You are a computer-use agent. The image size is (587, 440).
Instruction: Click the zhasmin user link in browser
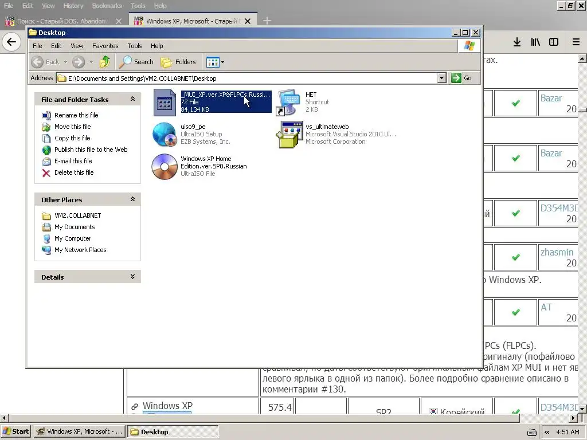[557, 252]
